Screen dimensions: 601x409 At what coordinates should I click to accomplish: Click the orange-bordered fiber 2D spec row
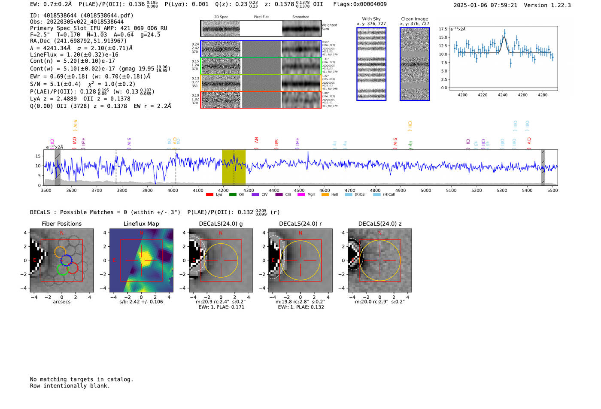(261, 83)
